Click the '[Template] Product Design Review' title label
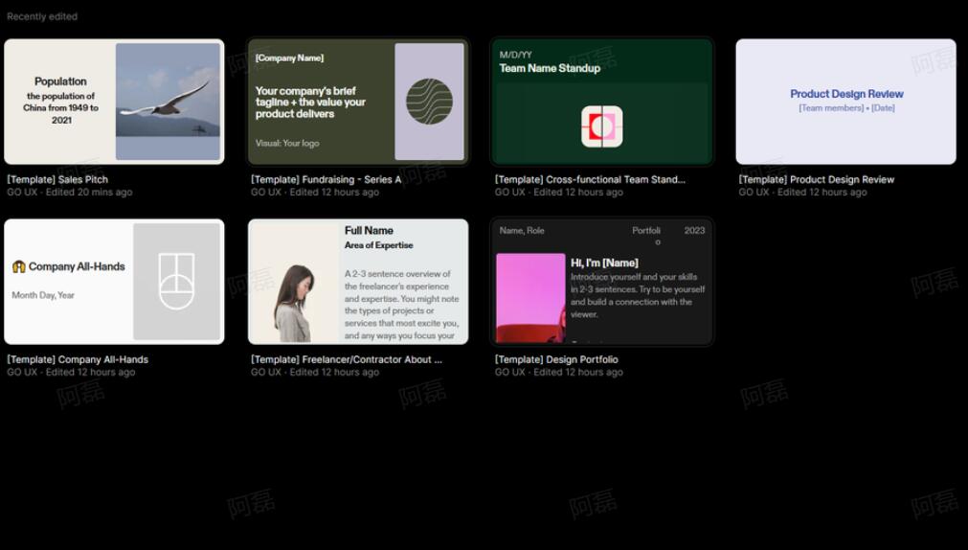968x550 pixels. pos(816,179)
